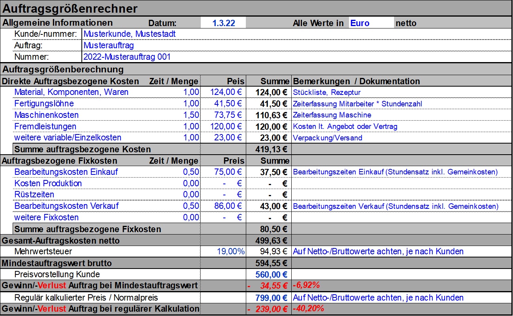513x316 pixels.
Task: Click the customer field Musterkunde, Mustestadt
Action: 130,34
